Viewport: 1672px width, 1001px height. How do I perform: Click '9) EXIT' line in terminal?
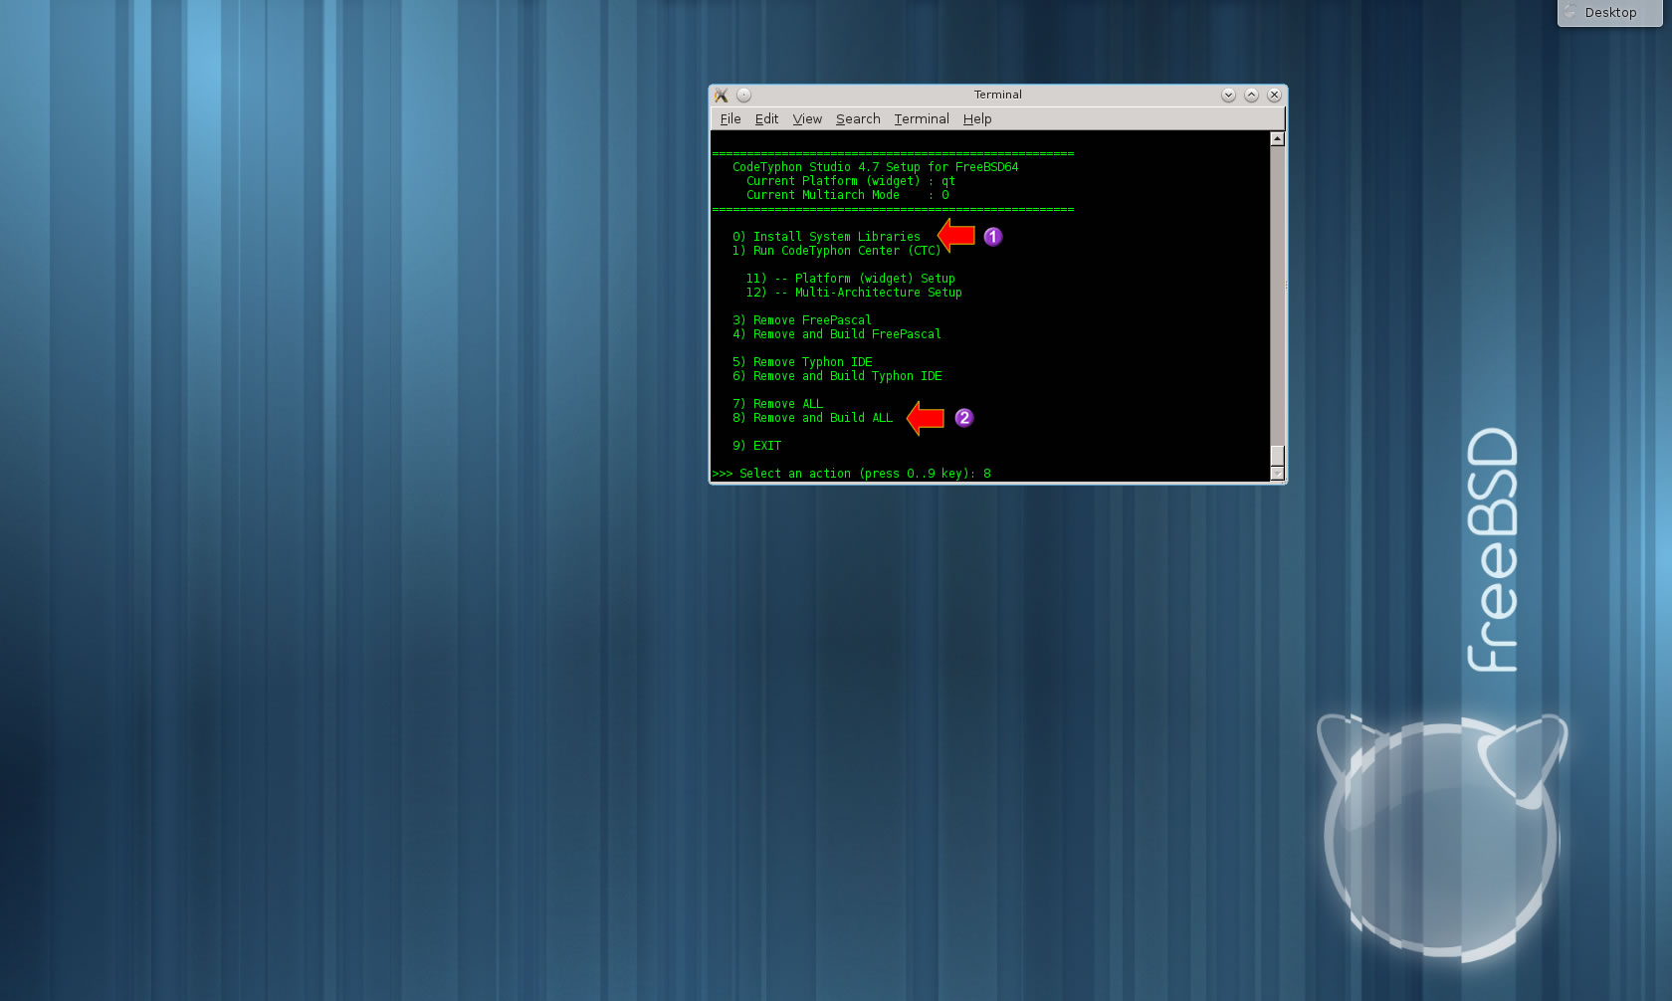[756, 446]
